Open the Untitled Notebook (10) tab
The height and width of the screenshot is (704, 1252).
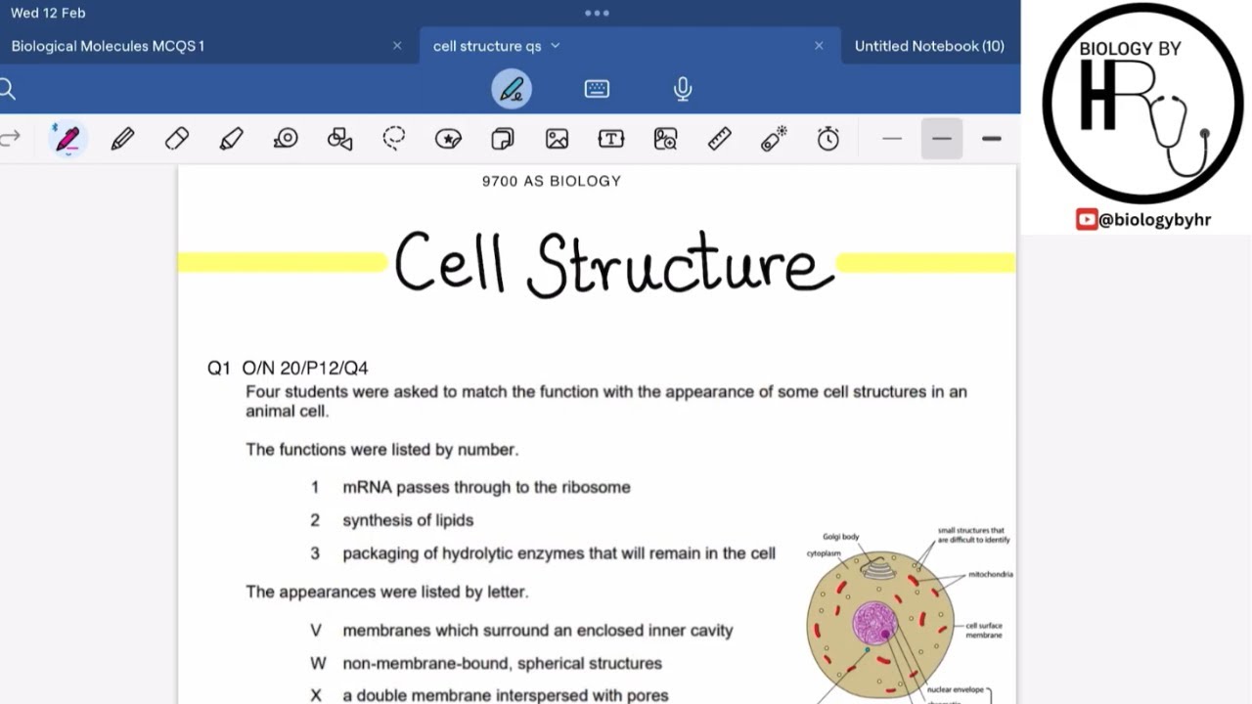tap(929, 46)
